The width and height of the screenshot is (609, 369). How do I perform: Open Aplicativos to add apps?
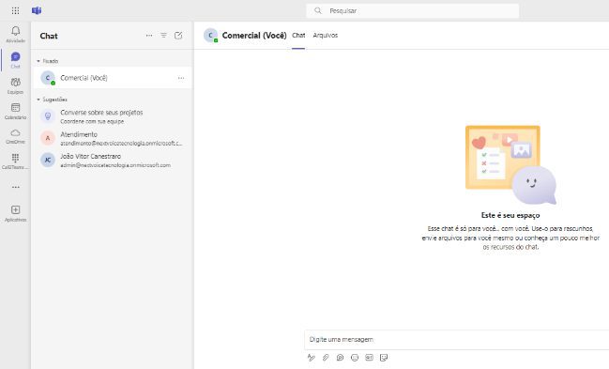point(16,213)
